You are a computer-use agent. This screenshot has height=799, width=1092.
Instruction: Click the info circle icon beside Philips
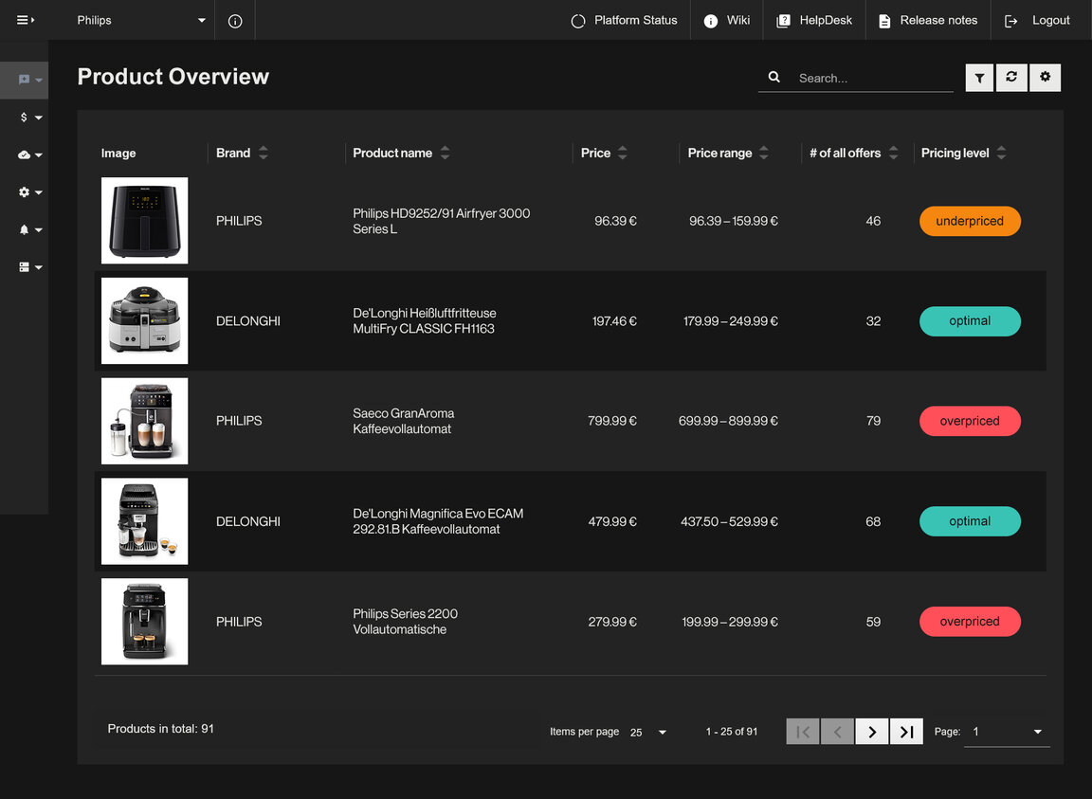[x=235, y=21]
